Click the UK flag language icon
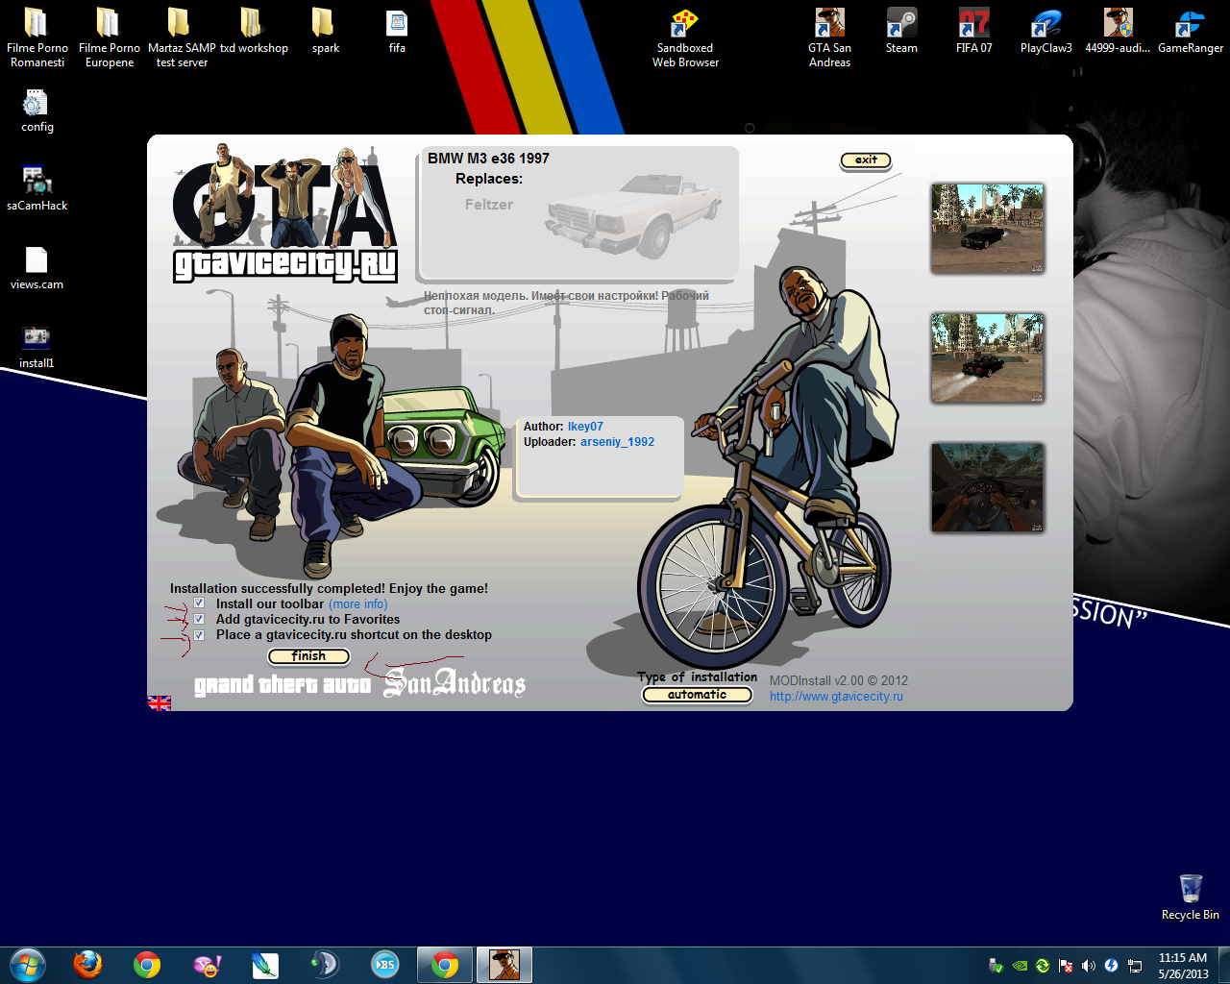Image resolution: width=1230 pixels, height=984 pixels. tap(160, 702)
